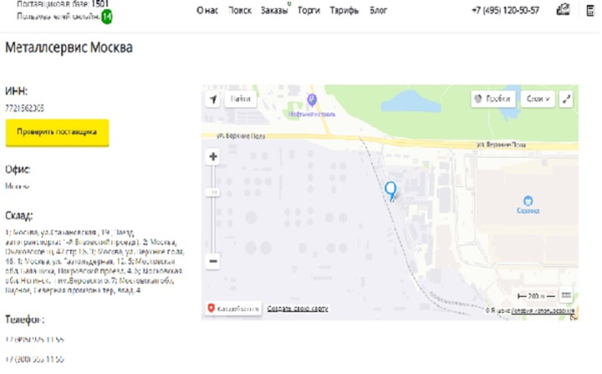
Task: Call the +7 (495) 120-50-57 header number
Action: pos(505,11)
